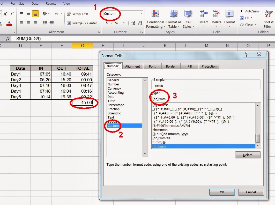
Task: Open the Review ribbon tab
Action: [x=51, y=3]
